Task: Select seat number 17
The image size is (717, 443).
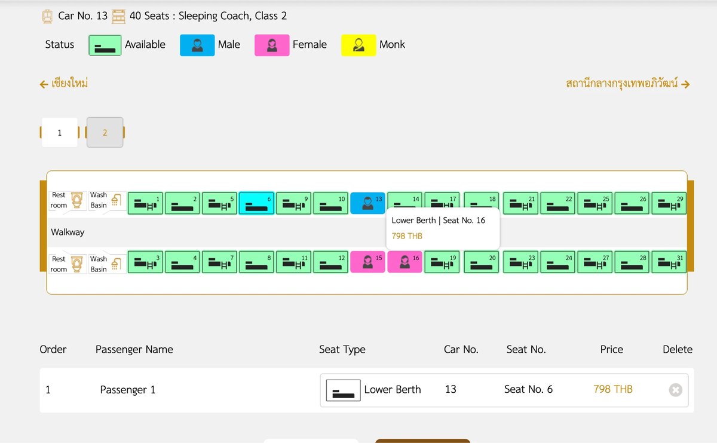Action: coord(442,200)
